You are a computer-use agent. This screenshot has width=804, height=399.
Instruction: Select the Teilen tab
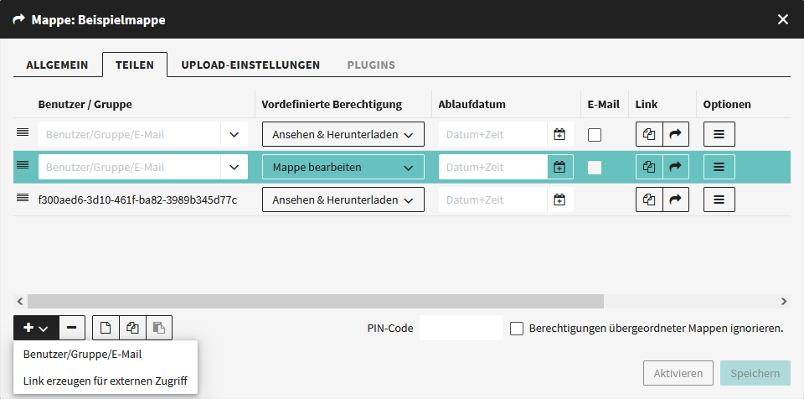coord(134,65)
